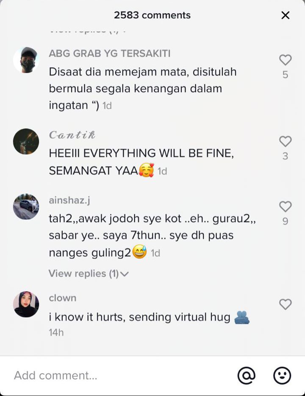This screenshot has height=396, width=305.
Task: Open clown's profile avatar
Action: [26, 304]
